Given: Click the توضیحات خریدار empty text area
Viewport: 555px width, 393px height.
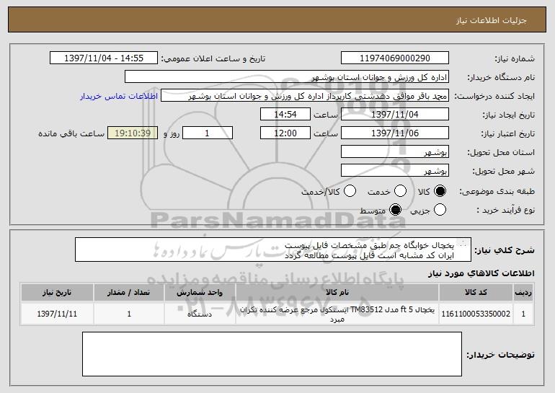Looking at the screenshot, I should click(x=272, y=354).
